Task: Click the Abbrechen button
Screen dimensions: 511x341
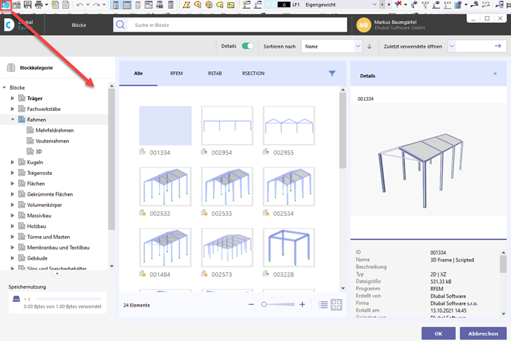Action: point(483,334)
